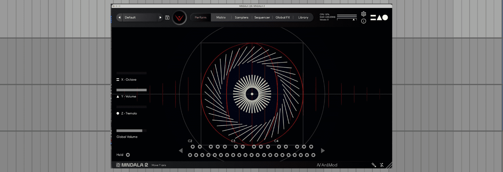Screen dimensions: 503x172
Task: Go to the previous preset arrow
Action: pos(120,18)
